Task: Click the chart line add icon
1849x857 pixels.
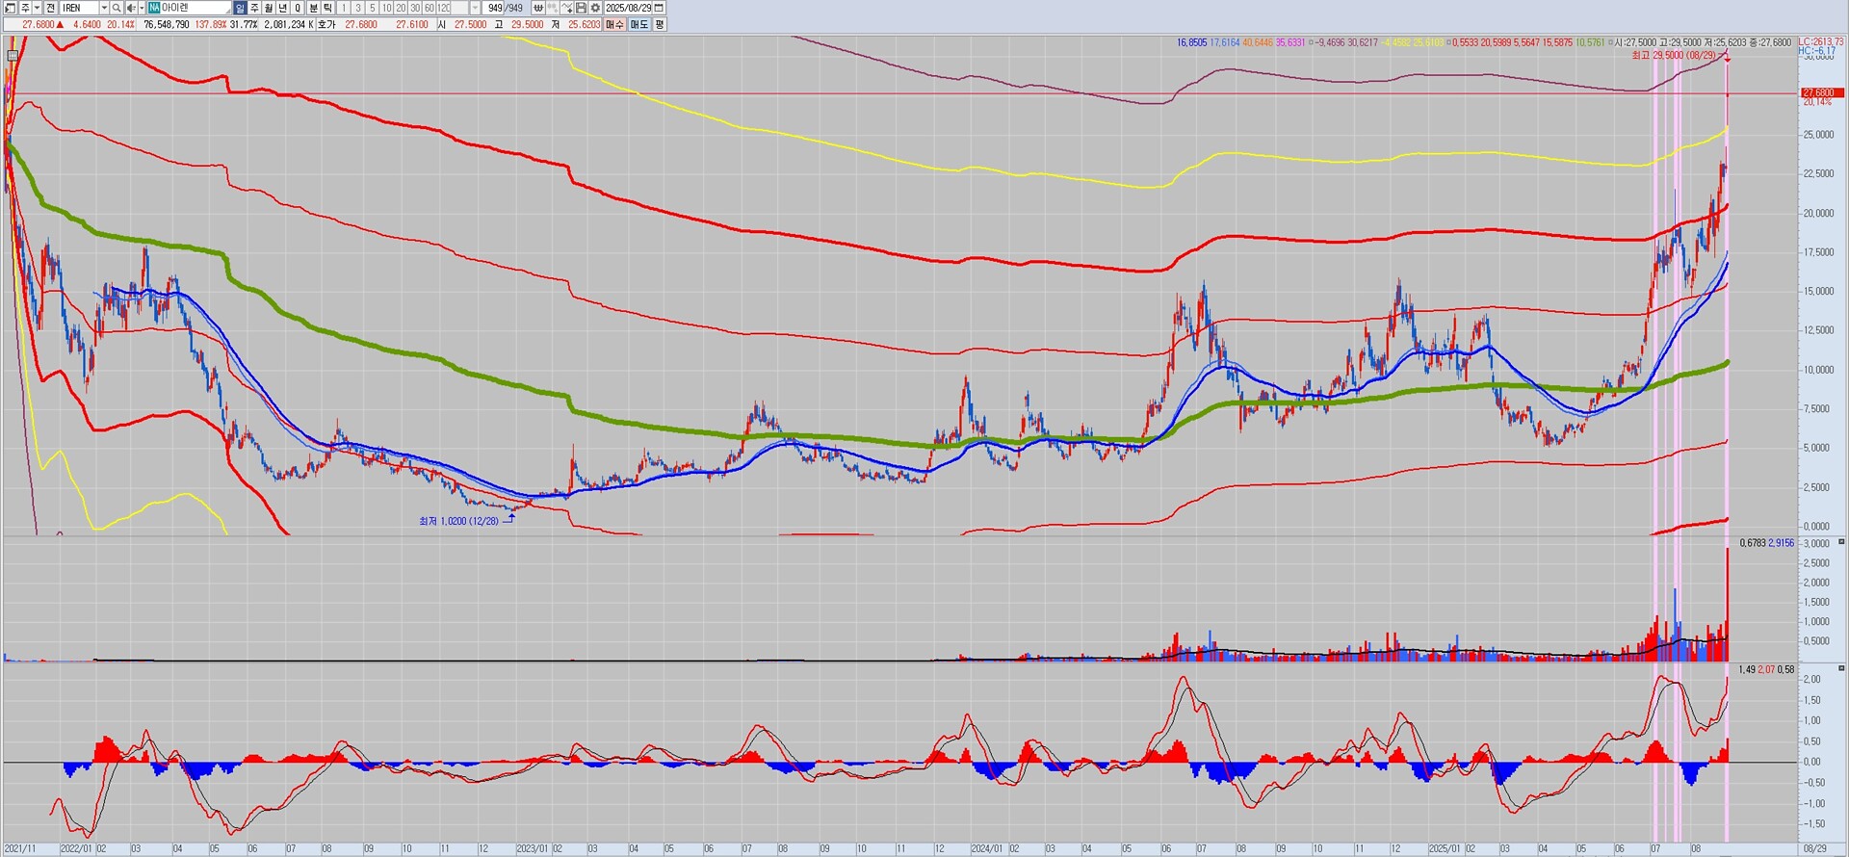Action: point(567,8)
